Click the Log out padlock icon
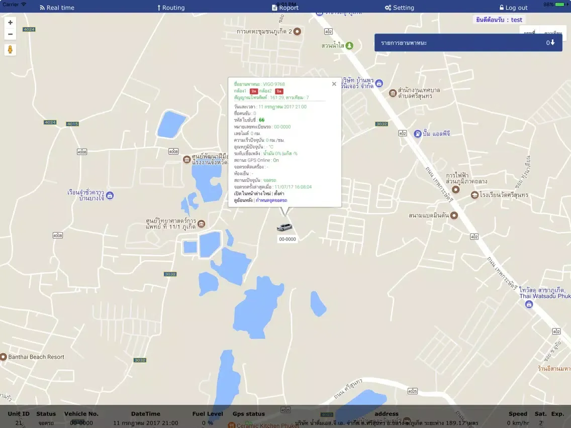The width and height of the screenshot is (571, 428). (502, 7)
